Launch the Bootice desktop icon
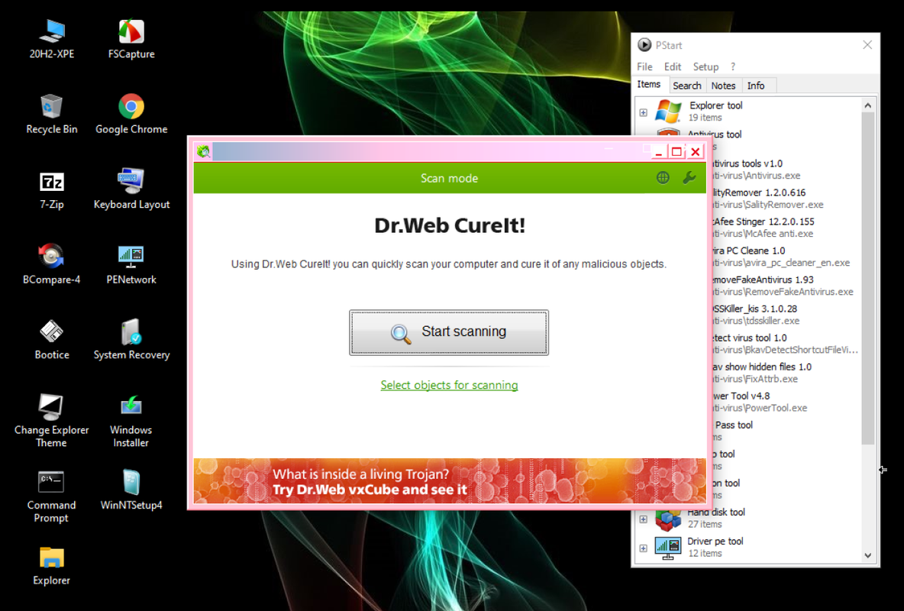 point(52,340)
